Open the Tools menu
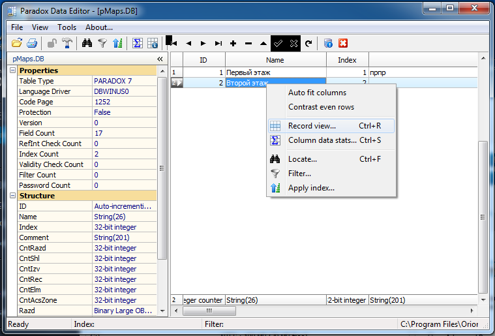 click(67, 27)
